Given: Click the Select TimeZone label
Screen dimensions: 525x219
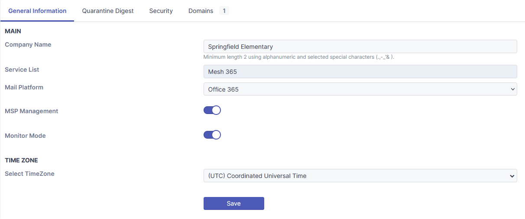Looking at the screenshot, I should coord(29,174).
